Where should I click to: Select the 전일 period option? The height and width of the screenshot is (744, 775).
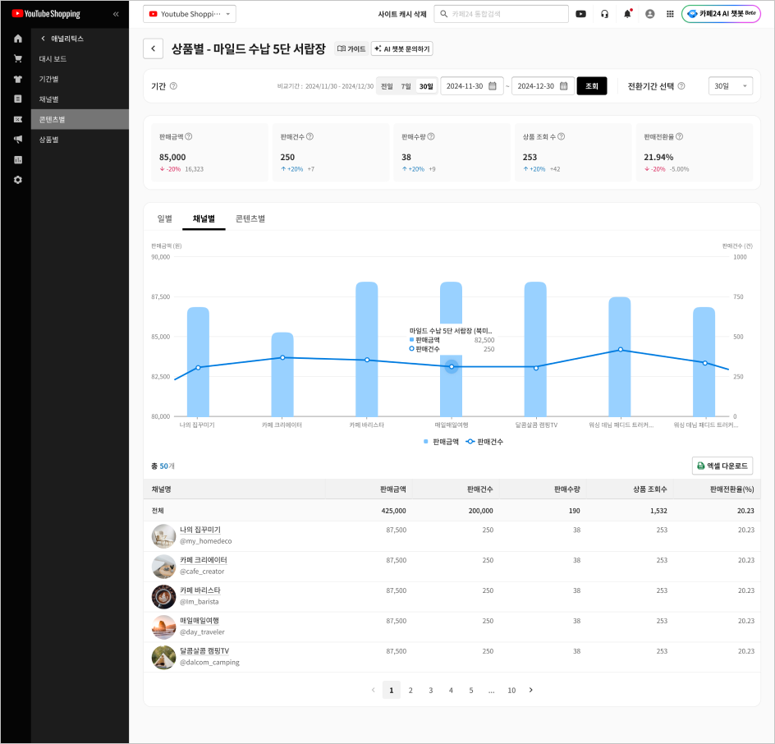click(x=387, y=86)
